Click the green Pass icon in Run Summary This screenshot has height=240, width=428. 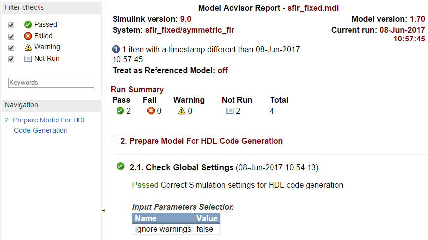click(x=120, y=111)
